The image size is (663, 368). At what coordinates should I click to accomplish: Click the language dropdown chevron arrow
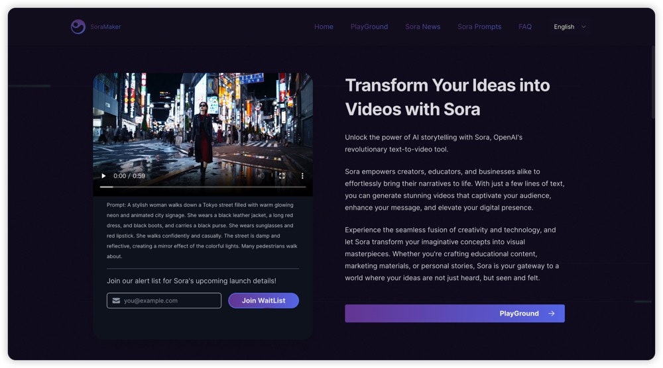(583, 26)
